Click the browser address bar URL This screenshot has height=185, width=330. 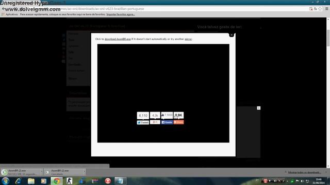point(102,9)
